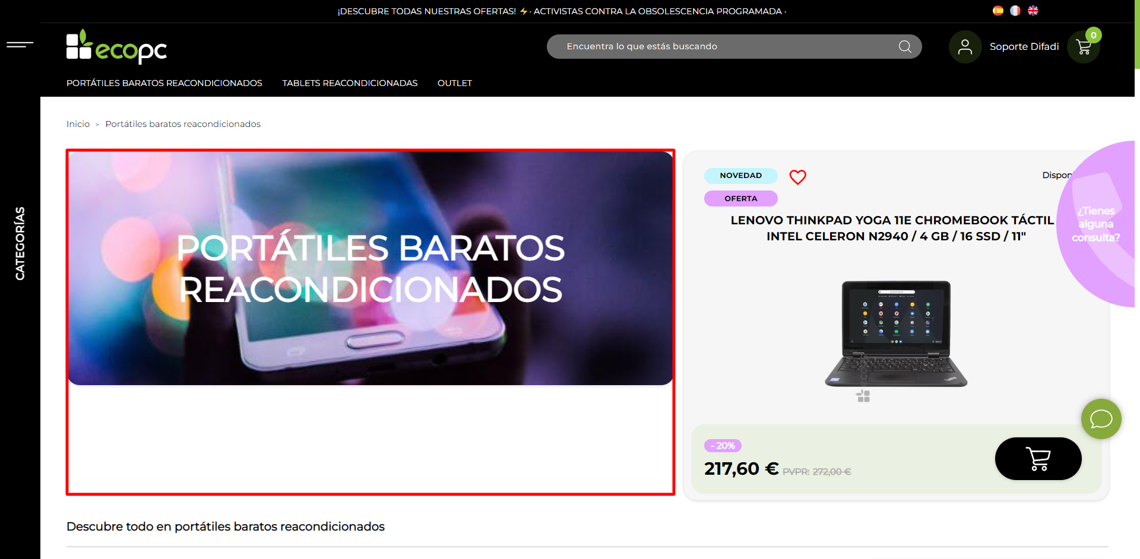Image resolution: width=1140 pixels, height=559 pixels.
Task: Go to the Outlet section
Action: [x=454, y=83]
